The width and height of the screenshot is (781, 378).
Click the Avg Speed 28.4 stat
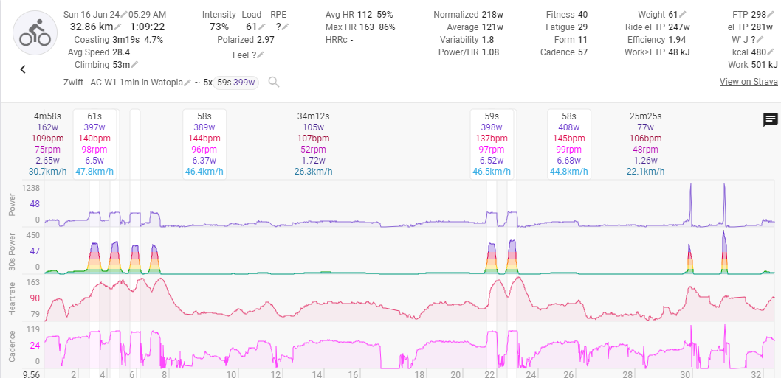pyautogui.click(x=99, y=52)
